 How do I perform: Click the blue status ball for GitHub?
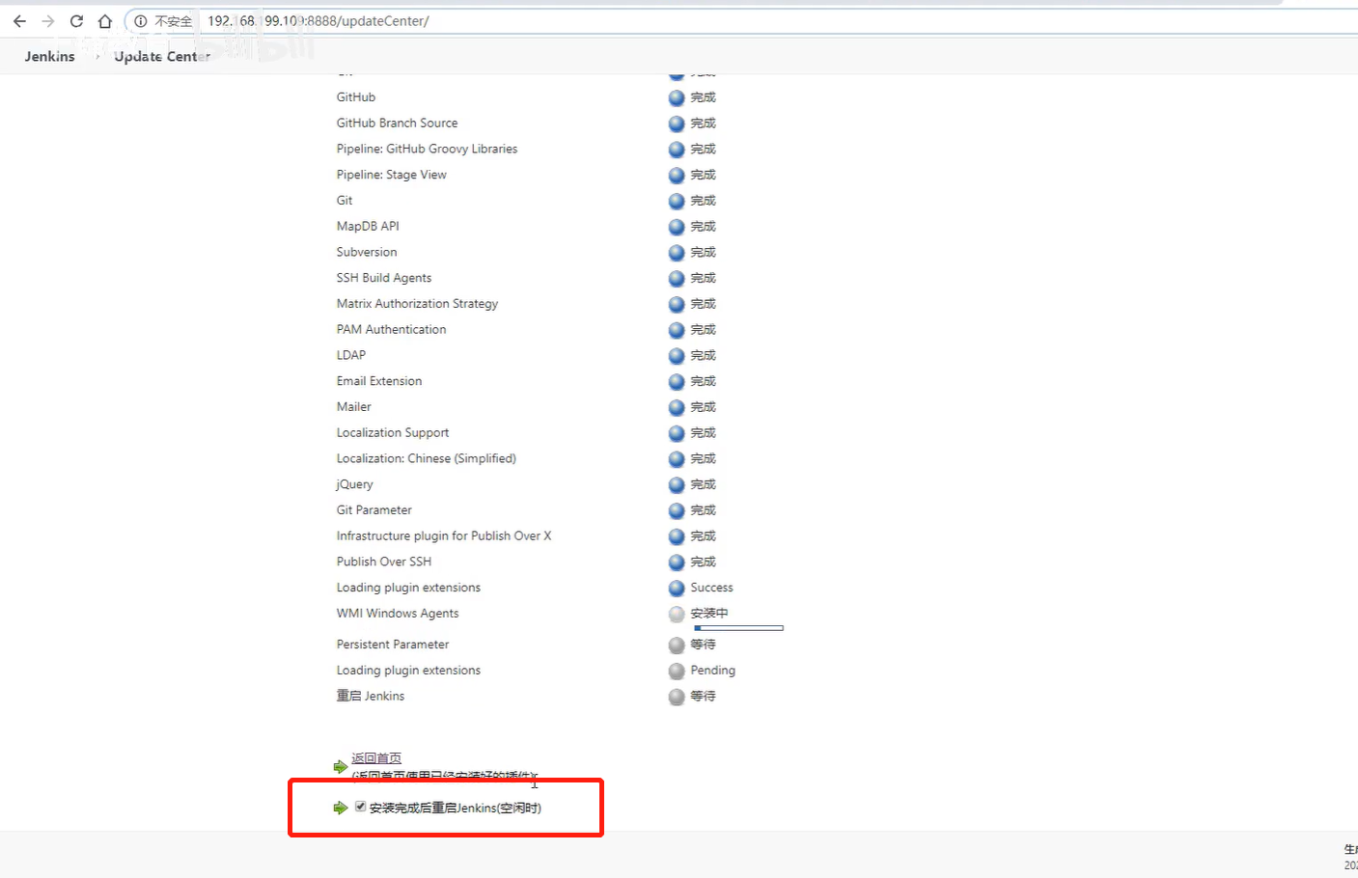click(677, 98)
